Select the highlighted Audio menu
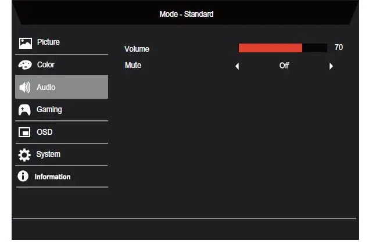 tap(62, 87)
